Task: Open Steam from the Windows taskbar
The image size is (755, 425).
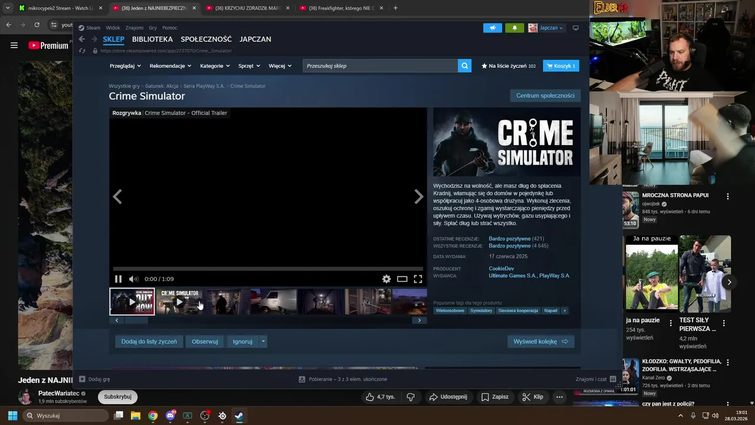Action: pyautogui.click(x=239, y=416)
